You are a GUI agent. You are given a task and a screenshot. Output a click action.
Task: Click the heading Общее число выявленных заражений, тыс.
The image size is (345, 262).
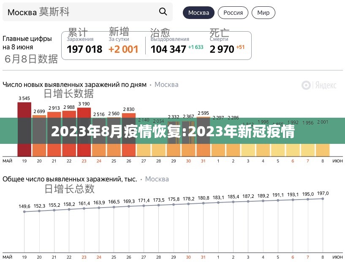click(70, 179)
